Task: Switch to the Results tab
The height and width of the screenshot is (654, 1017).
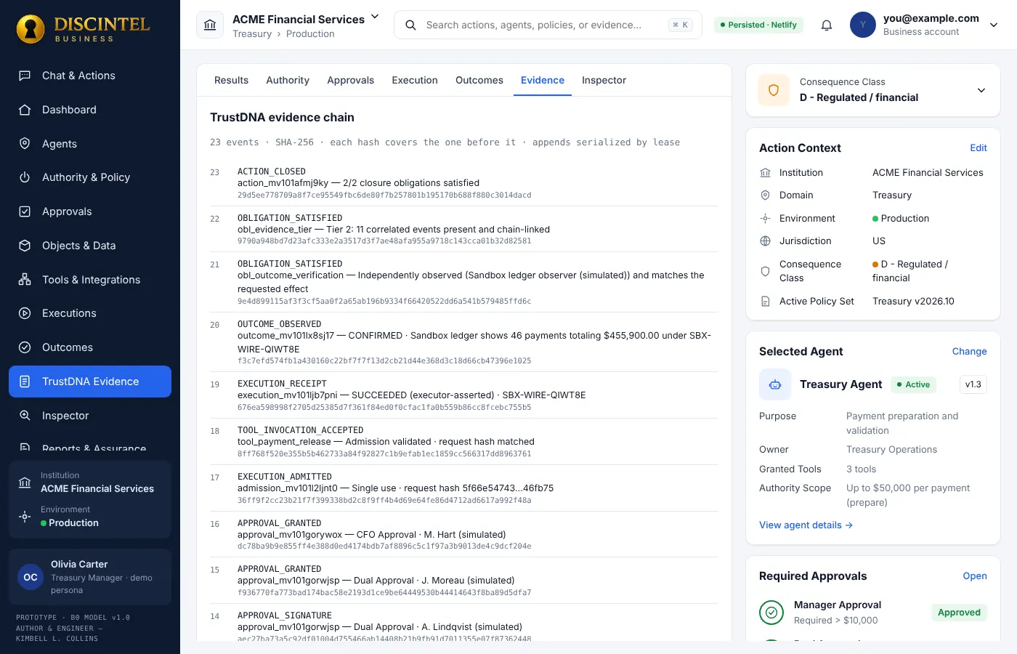Action: (x=231, y=81)
